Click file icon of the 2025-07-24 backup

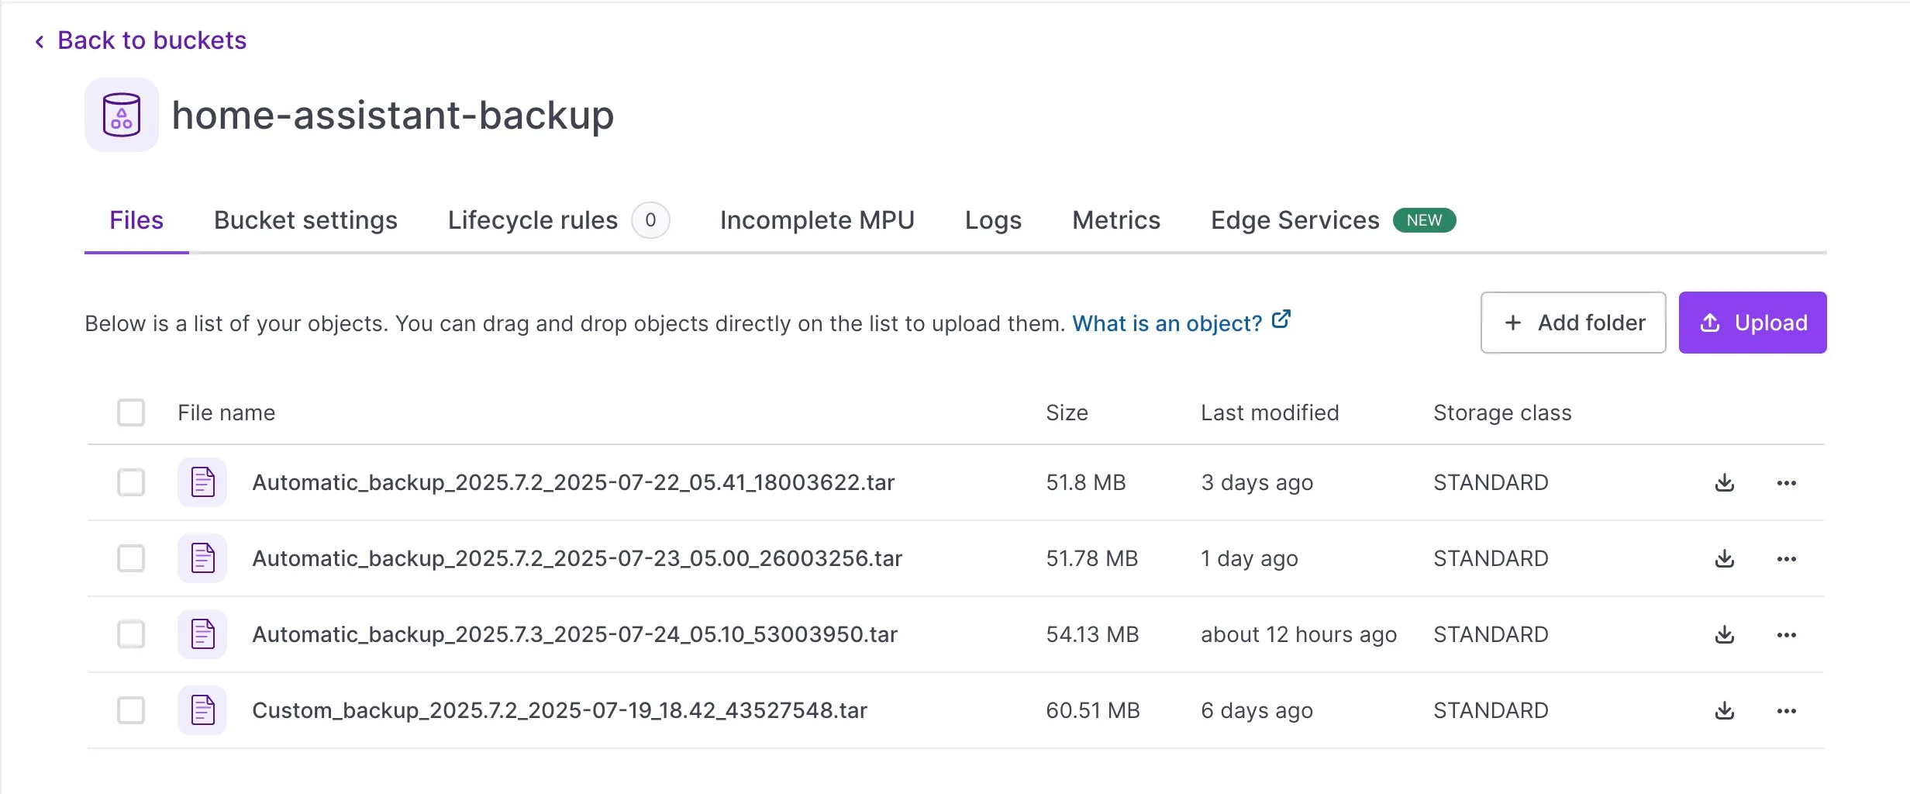pyautogui.click(x=202, y=634)
